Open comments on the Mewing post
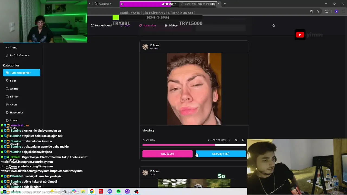347x195 pixels. tap(229, 140)
